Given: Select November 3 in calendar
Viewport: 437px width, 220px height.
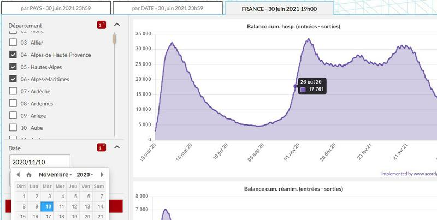Looking at the screenshot, I should [x=47, y=197].
